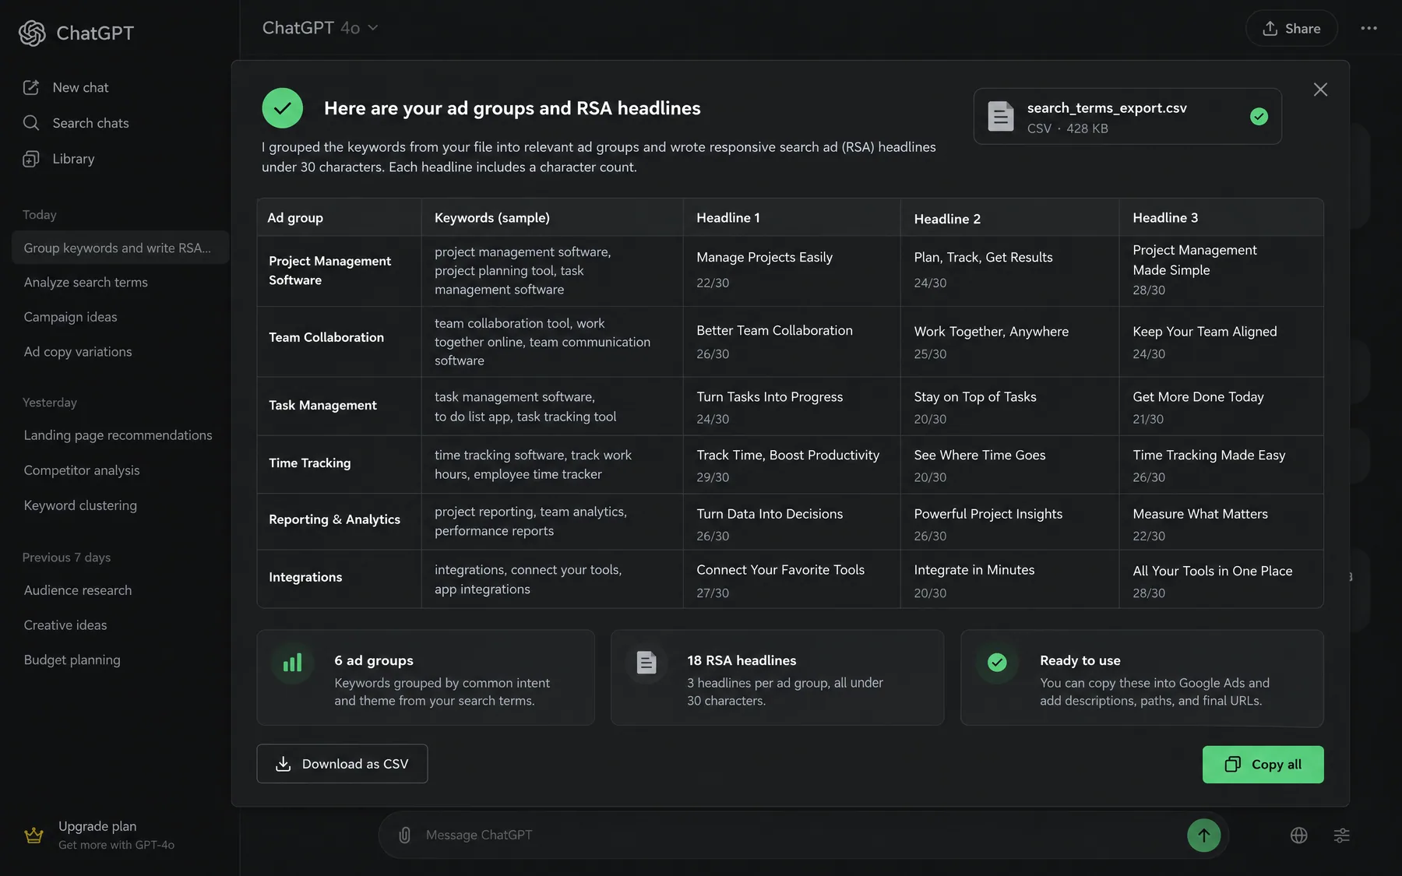1402x876 pixels.
Task: Download results as CSV
Action: pos(342,764)
